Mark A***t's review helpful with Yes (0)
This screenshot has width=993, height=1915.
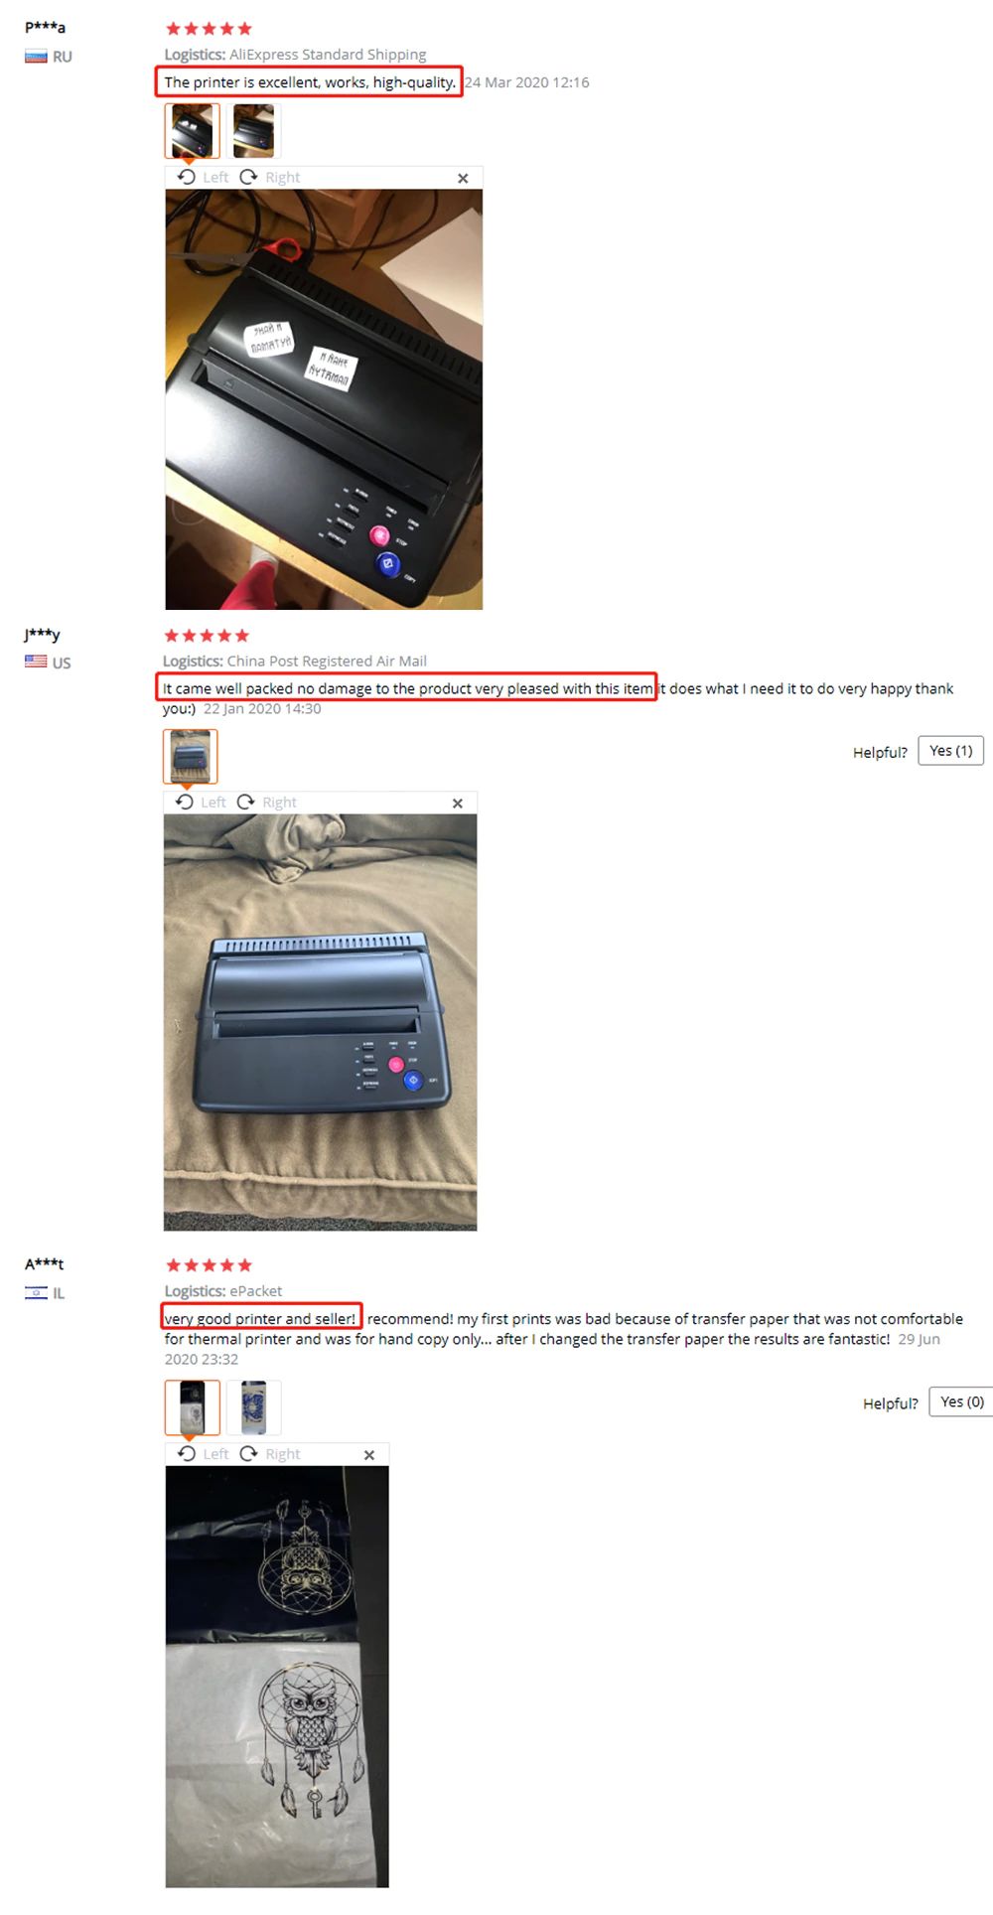click(x=961, y=1401)
